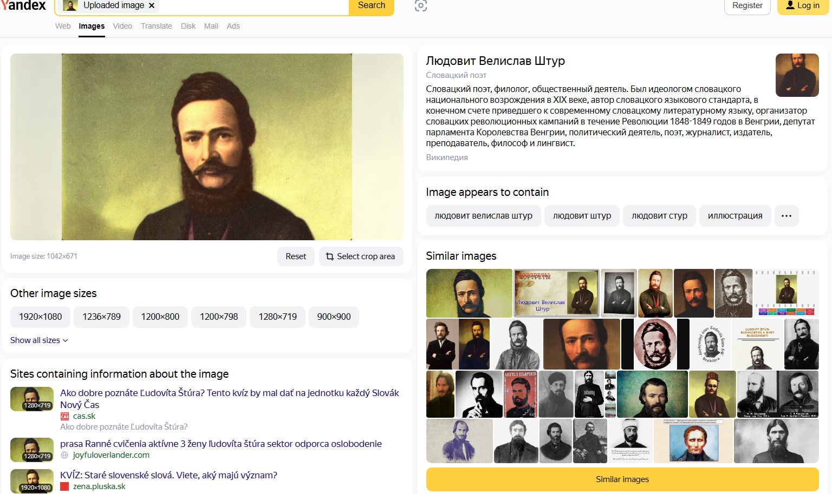Click the Register button
This screenshot has height=494, width=832.
pos(747,5)
